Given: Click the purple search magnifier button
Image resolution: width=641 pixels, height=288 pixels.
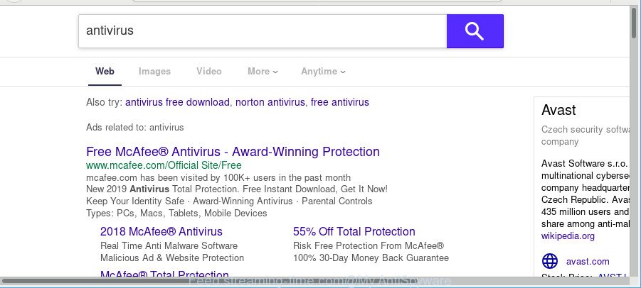Looking at the screenshot, I should 475,31.
